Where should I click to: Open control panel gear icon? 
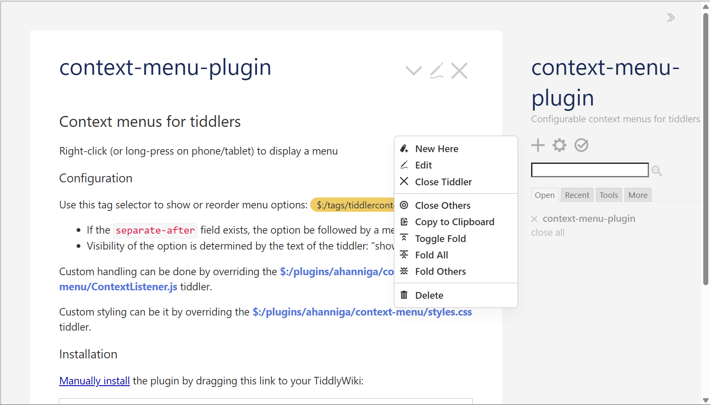click(x=559, y=145)
